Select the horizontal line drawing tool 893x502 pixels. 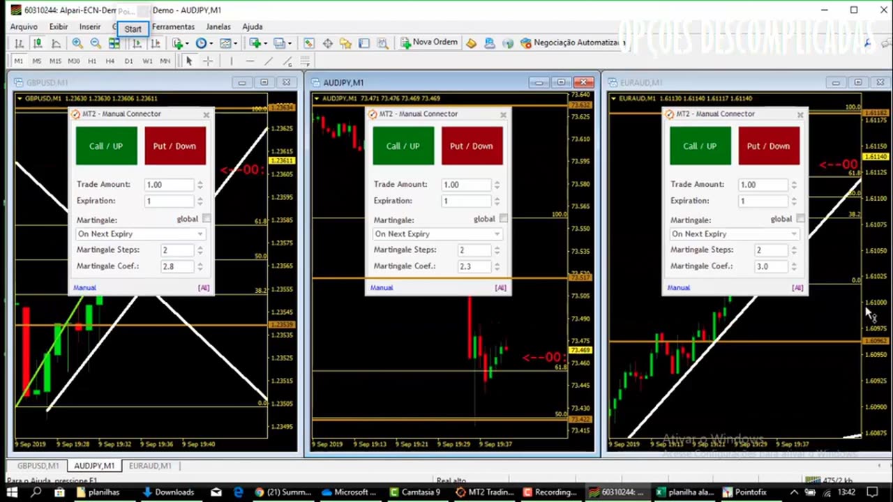pyautogui.click(x=250, y=61)
